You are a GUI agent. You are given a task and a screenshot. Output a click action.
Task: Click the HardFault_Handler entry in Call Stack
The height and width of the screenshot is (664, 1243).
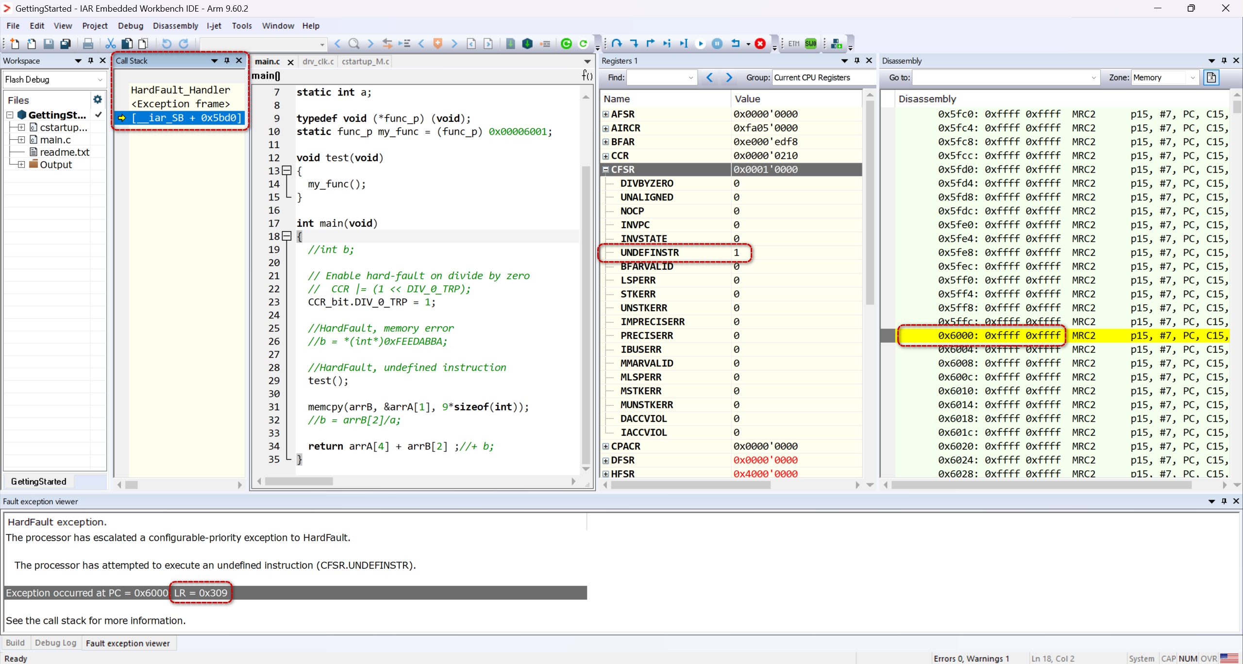coord(181,89)
